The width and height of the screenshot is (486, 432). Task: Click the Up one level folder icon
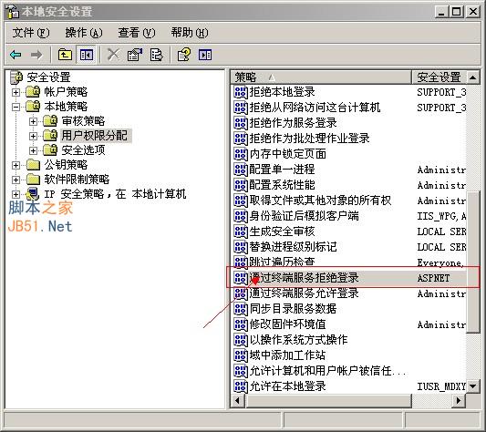(65, 55)
